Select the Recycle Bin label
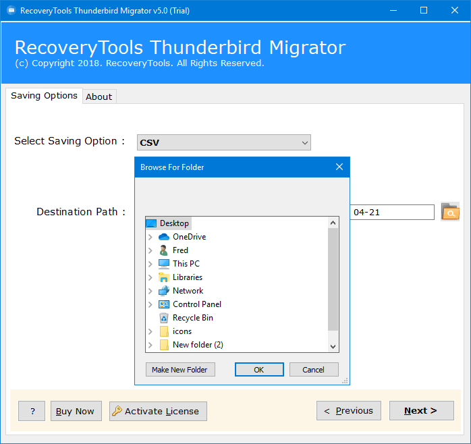Image resolution: width=471 pixels, height=444 pixels. coord(193,318)
